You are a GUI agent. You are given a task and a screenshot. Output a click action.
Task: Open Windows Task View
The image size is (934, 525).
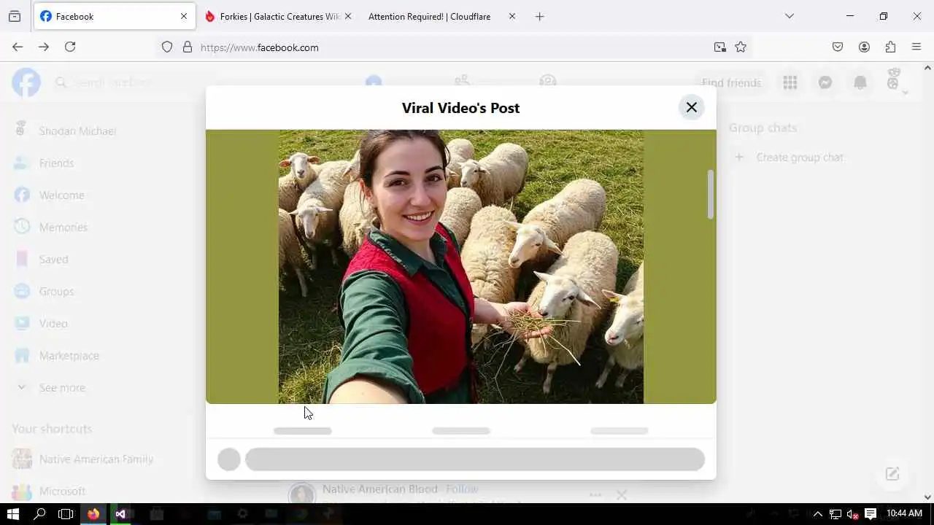[66, 514]
